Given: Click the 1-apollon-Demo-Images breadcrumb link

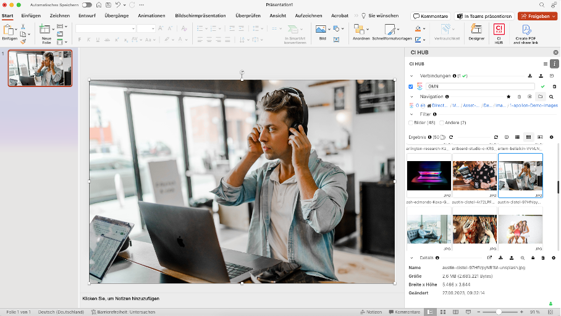Looking at the screenshot, I should 533,106.
